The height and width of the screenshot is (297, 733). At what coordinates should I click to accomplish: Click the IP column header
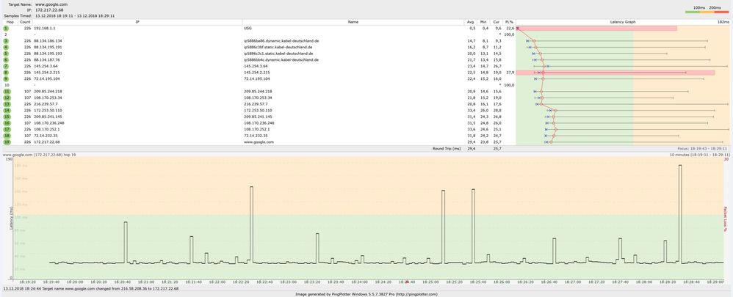click(137, 22)
